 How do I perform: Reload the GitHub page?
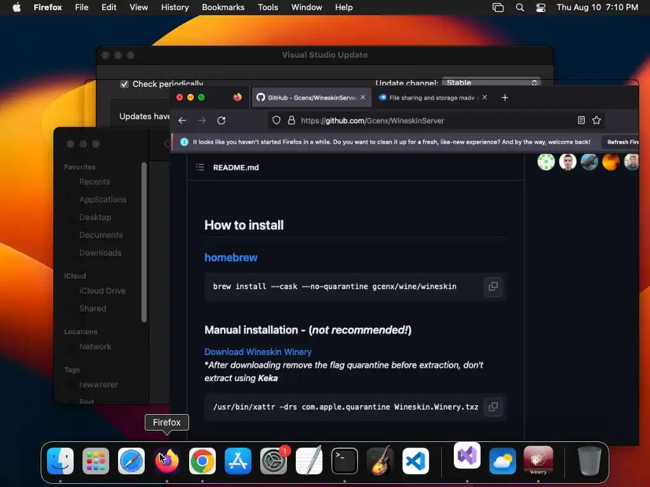222,120
